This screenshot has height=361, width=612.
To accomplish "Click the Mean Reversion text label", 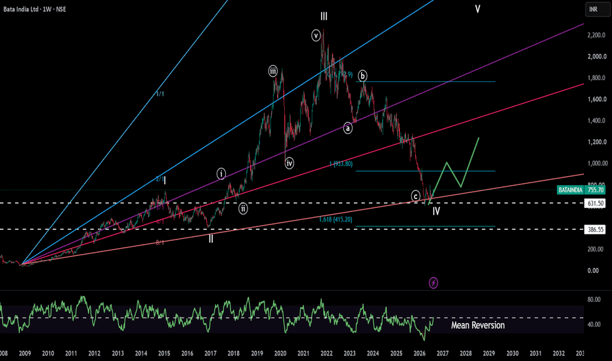I will (478, 325).
